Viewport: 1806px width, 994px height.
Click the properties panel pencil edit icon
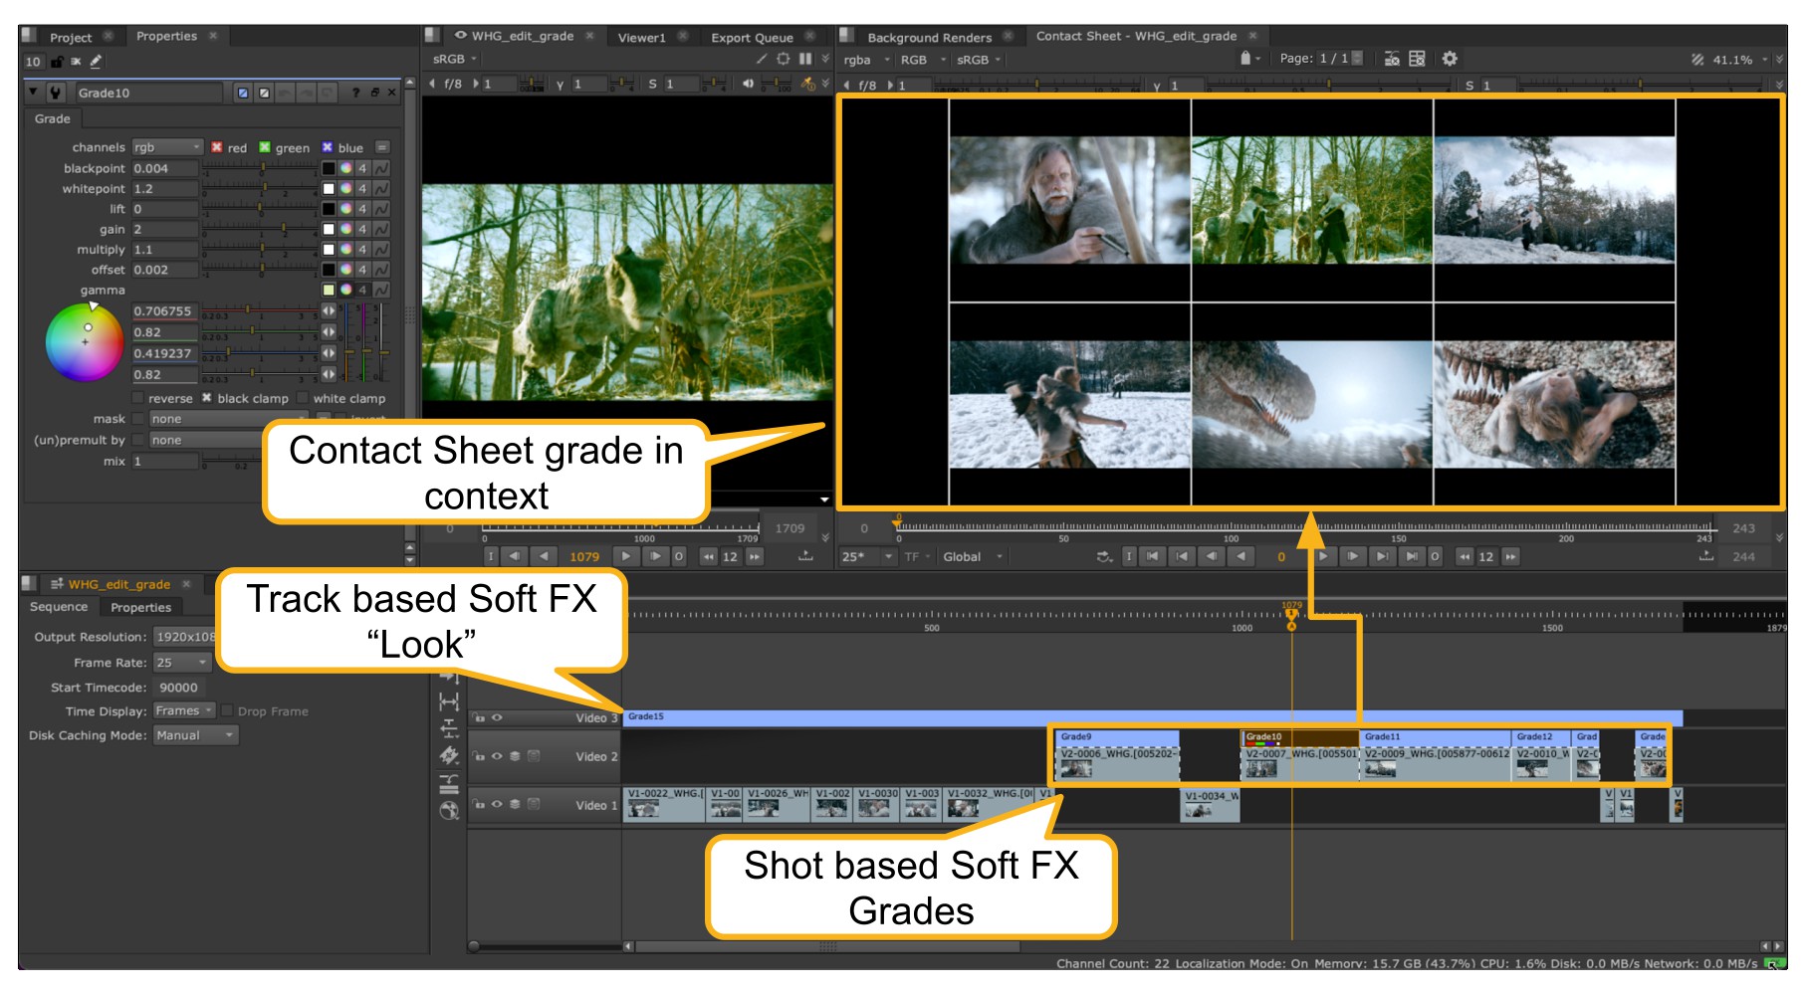pyautogui.click(x=96, y=62)
